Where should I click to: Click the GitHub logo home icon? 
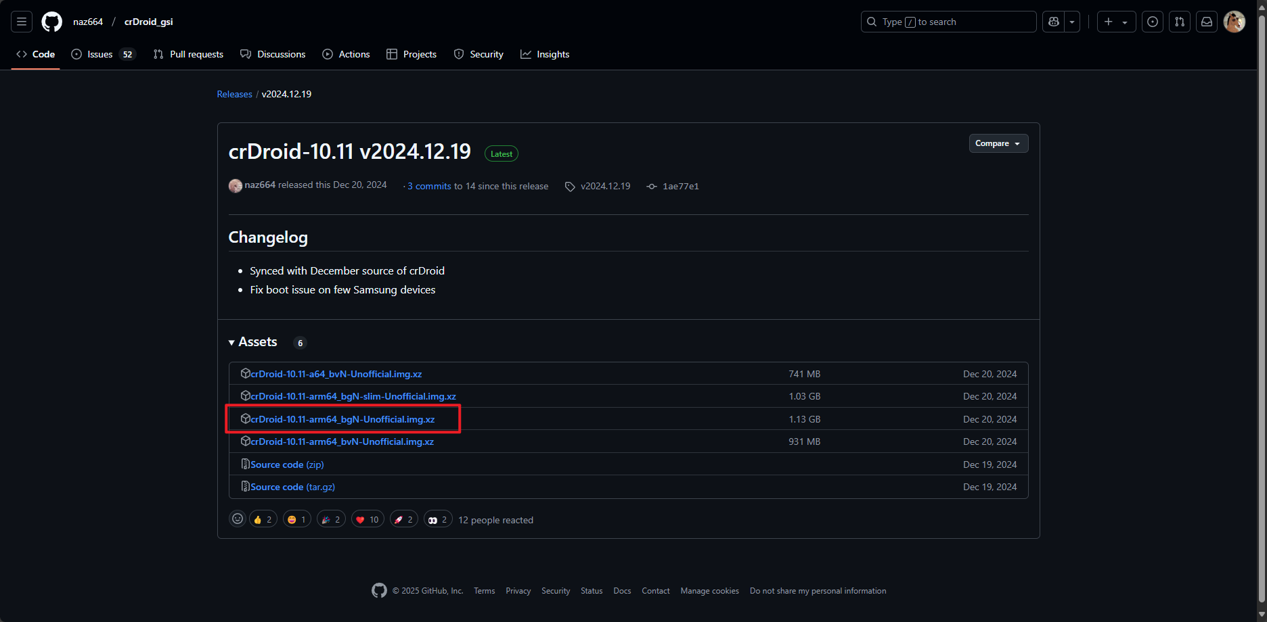click(51, 22)
